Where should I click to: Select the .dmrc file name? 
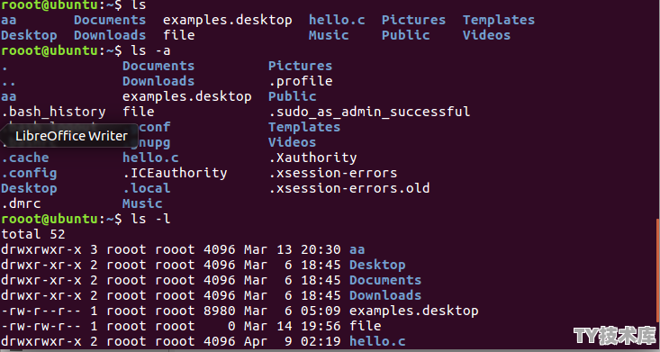[21, 203]
